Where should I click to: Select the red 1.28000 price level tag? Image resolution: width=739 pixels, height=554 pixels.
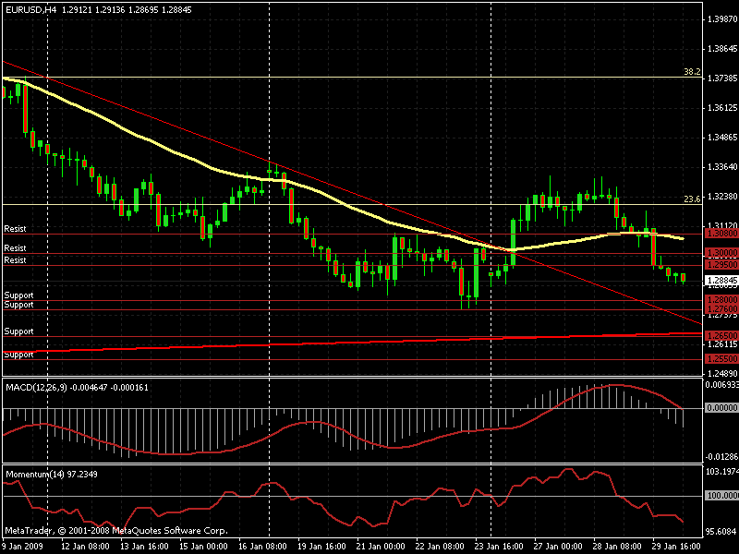721,299
